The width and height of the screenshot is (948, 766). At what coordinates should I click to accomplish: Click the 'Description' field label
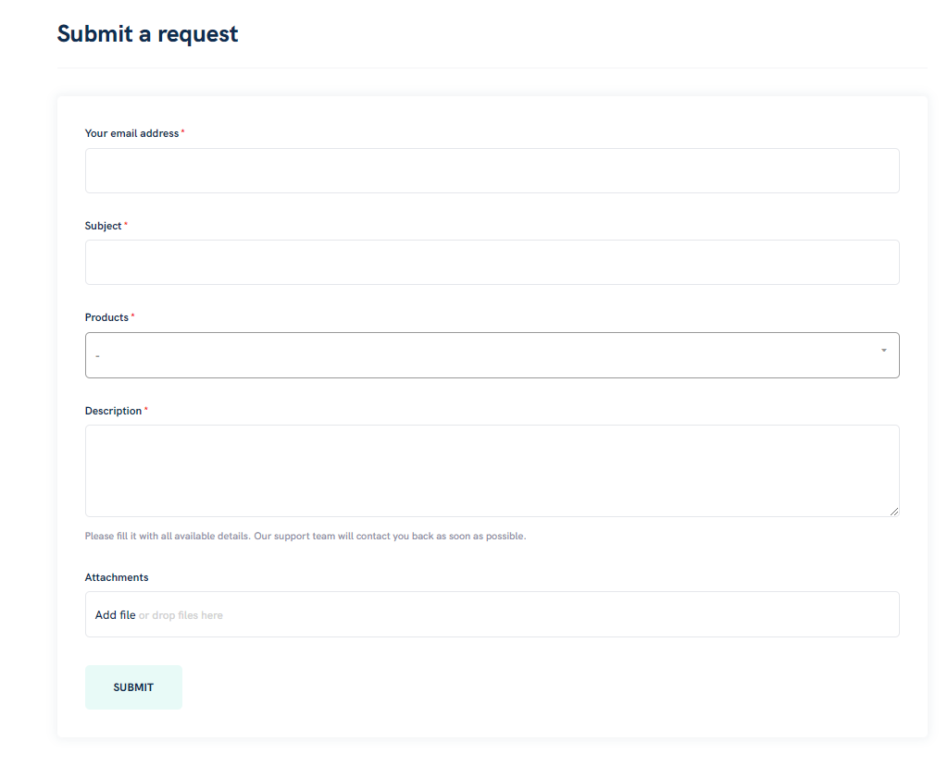[x=113, y=411]
